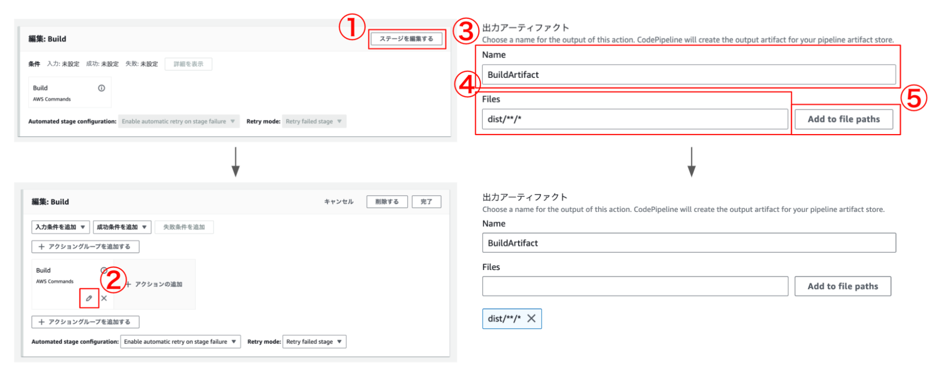Open the 入力条件を追加 dropdown
943x380 pixels.
tap(60, 228)
